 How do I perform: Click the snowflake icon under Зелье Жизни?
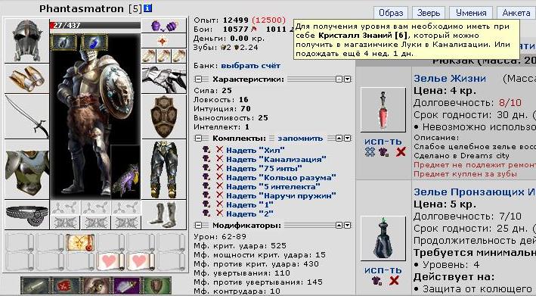pos(370,152)
